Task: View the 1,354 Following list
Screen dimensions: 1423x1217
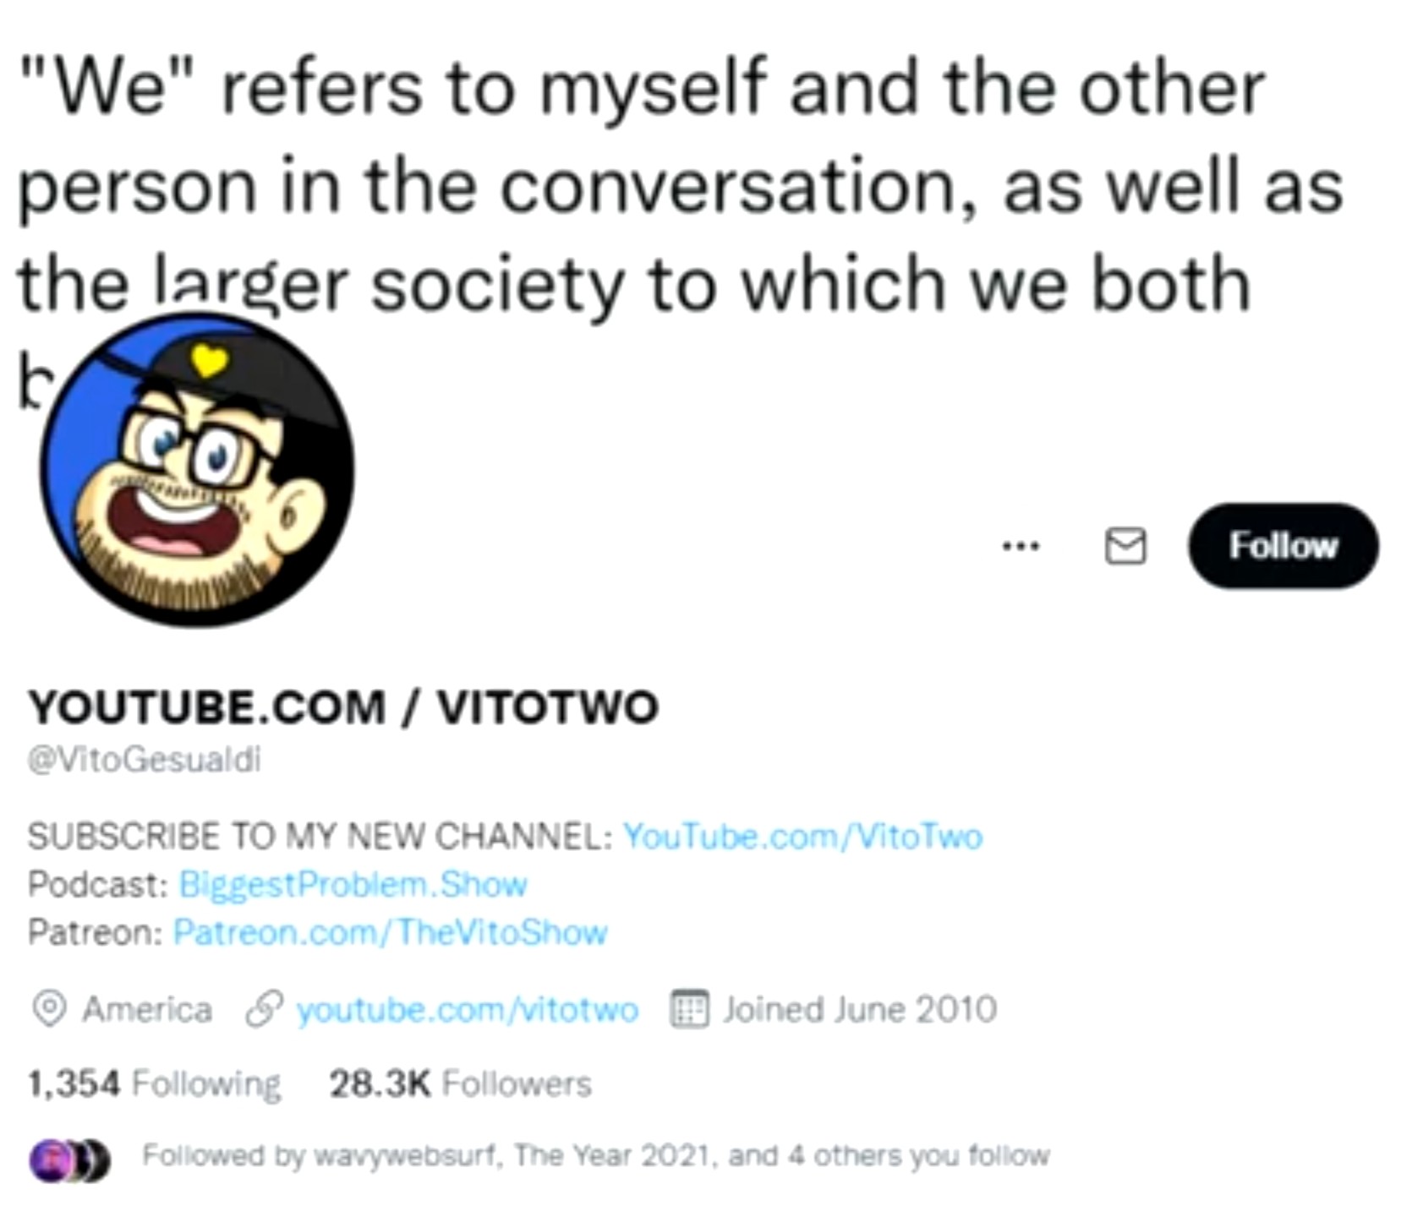Action: pos(154,1083)
